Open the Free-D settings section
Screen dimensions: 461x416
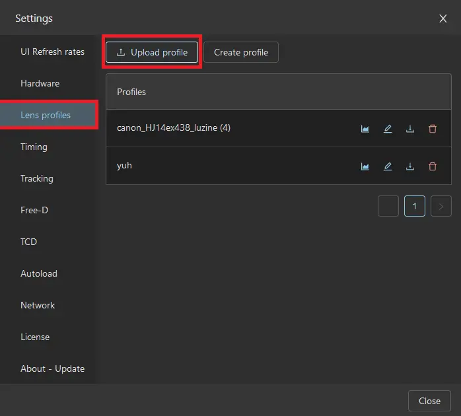34,210
